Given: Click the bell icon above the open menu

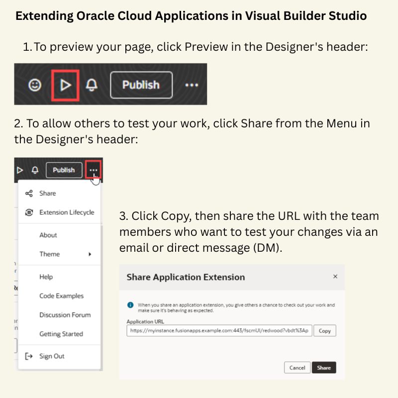Looking at the screenshot, I should pos(35,170).
